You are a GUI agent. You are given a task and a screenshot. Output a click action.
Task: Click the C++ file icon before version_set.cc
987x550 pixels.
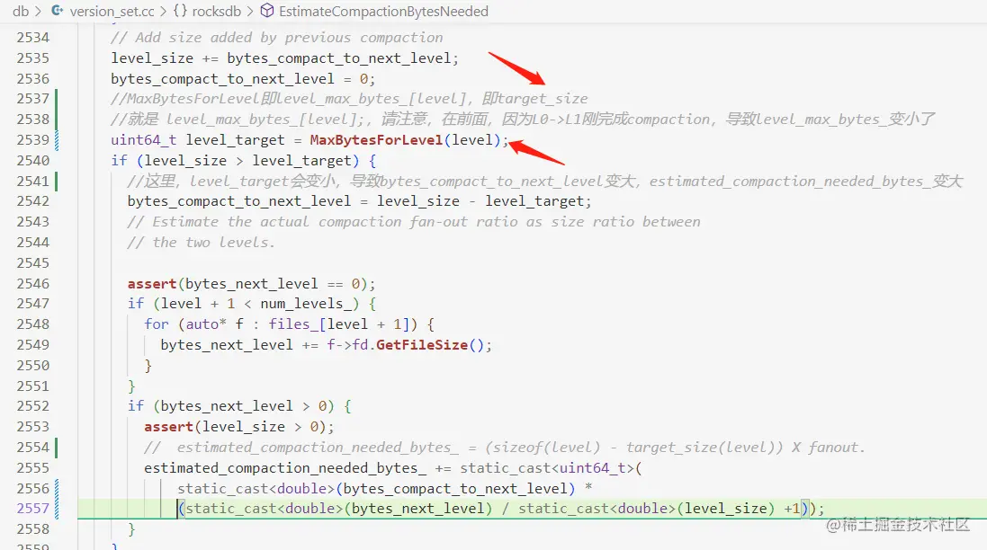58,11
